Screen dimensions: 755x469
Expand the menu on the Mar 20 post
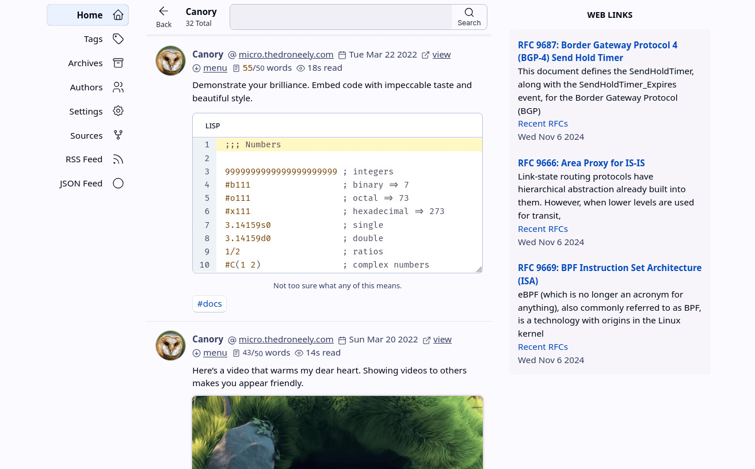point(215,353)
